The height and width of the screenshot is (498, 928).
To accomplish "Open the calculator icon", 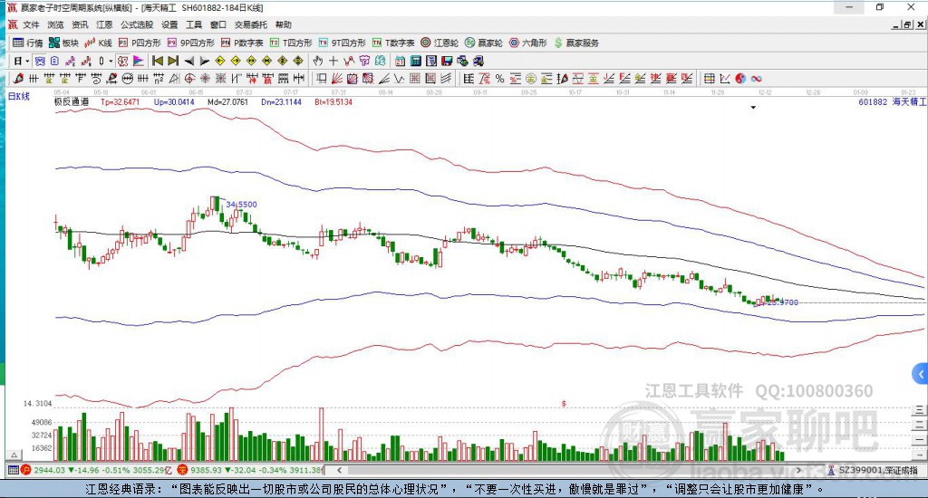I will (415, 61).
